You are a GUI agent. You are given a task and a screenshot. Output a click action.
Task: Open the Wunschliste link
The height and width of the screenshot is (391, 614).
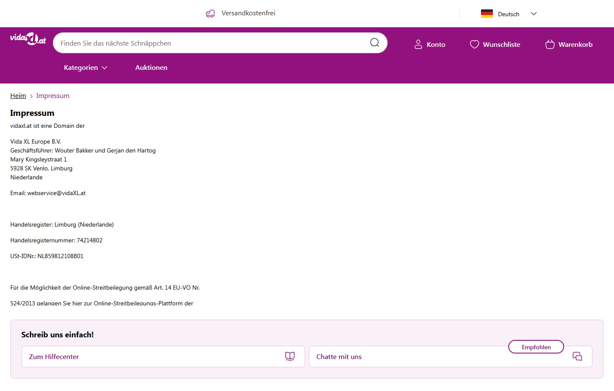[495, 44]
